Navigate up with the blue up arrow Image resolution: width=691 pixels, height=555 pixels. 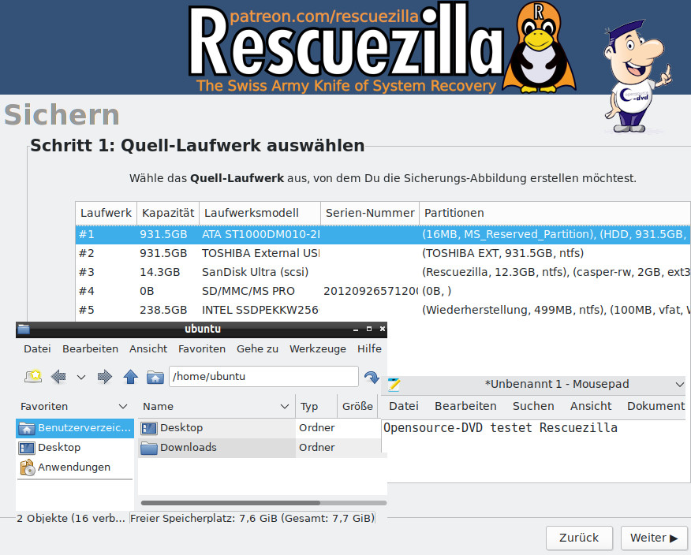pos(130,377)
